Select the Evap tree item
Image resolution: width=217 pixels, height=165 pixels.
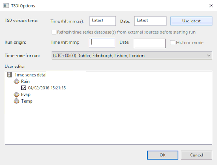tap(26, 95)
